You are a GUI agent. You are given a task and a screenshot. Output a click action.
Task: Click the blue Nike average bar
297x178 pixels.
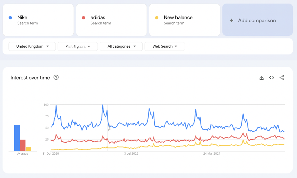[17, 138]
